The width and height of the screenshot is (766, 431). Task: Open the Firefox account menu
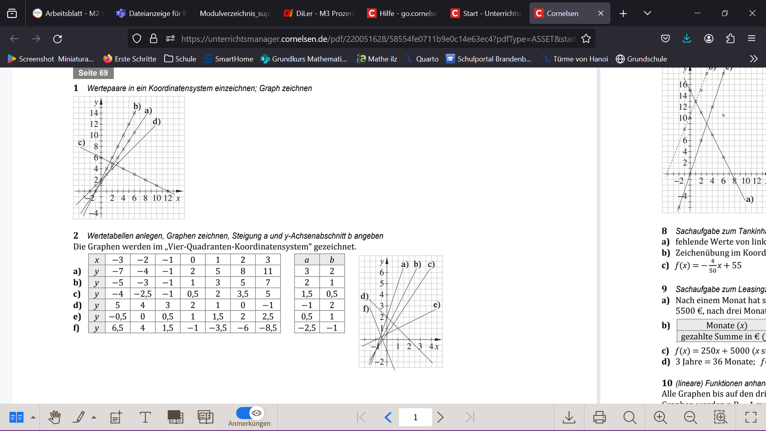point(709,39)
